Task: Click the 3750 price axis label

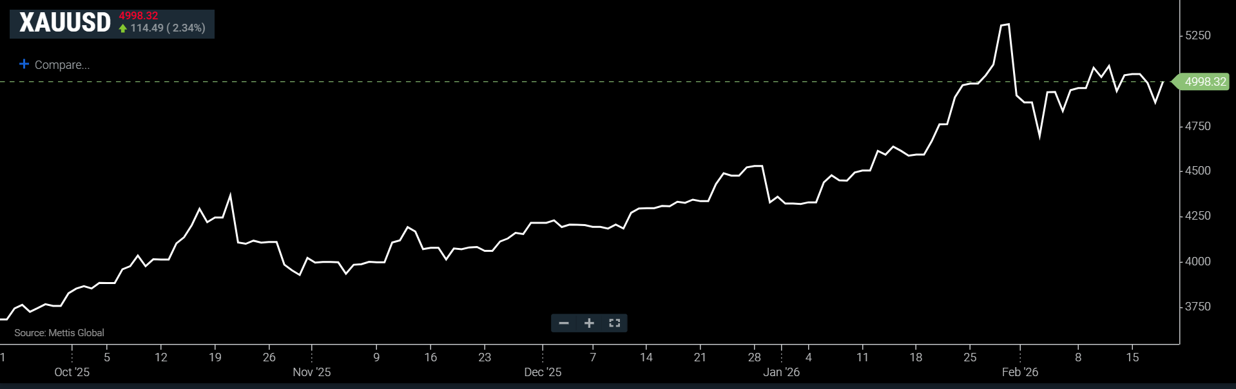Action: coord(1197,307)
